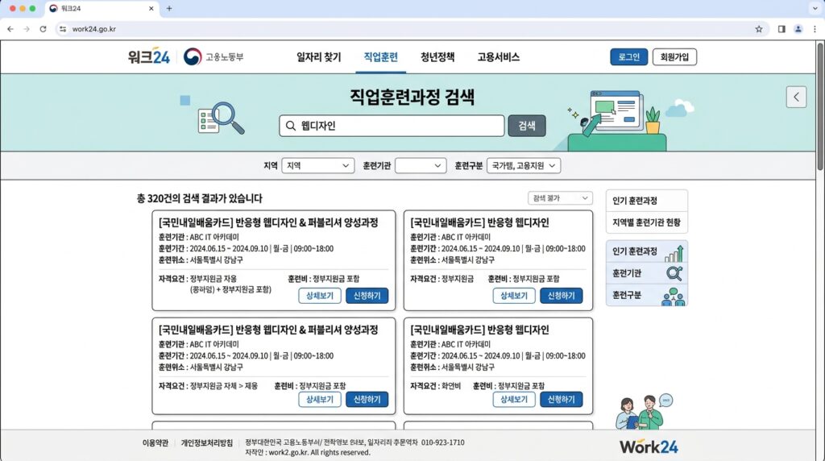The width and height of the screenshot is (825, 461).
Task: Open browser side panel icon
Action: click(781, 29)
